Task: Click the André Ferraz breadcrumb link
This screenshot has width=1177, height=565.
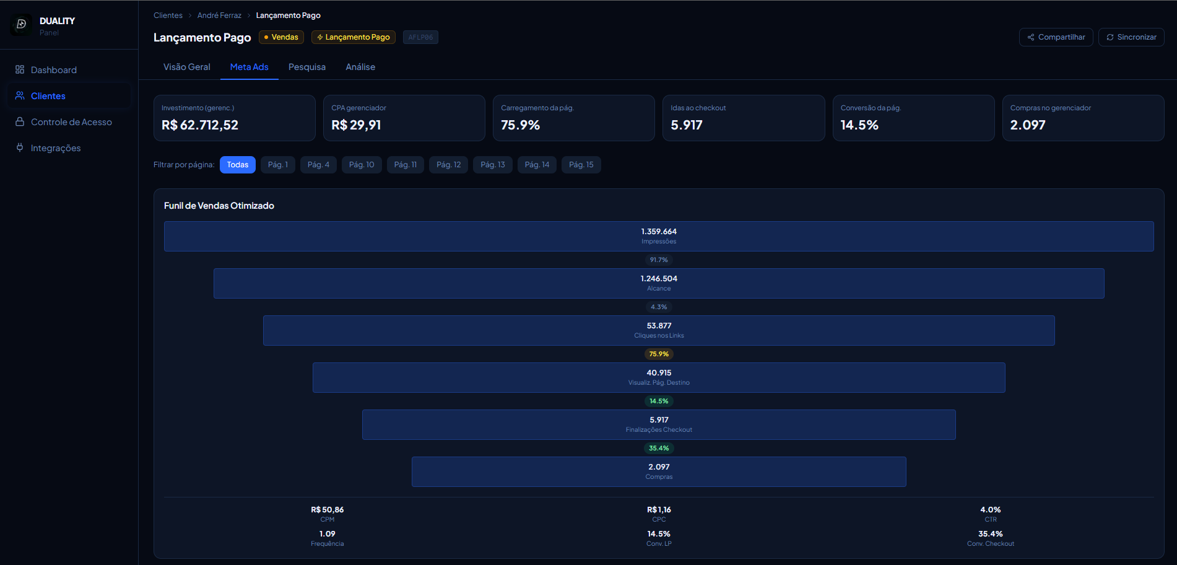Action: (219, 15)
